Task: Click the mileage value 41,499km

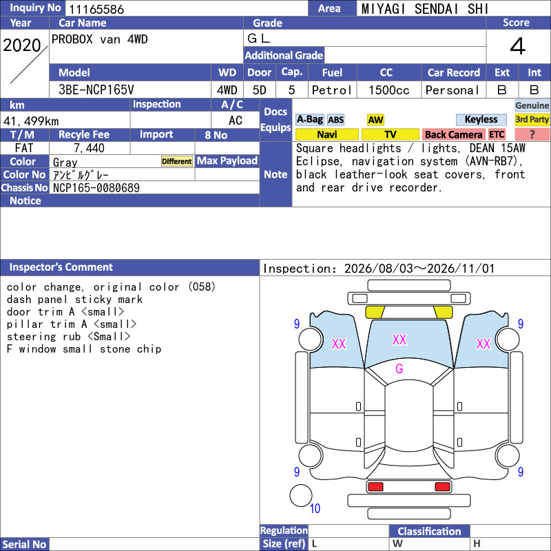Action: click(31, 121)
